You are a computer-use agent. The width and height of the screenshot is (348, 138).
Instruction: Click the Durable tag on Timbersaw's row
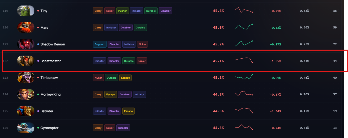[x=112, y=78]
